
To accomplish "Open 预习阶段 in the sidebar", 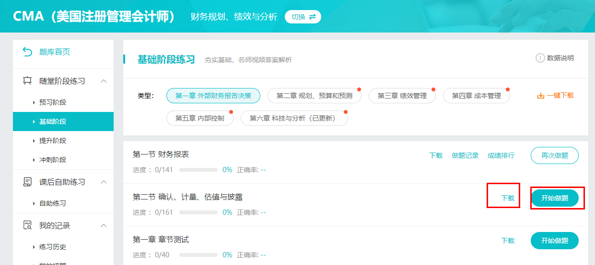I will (53, 102).
